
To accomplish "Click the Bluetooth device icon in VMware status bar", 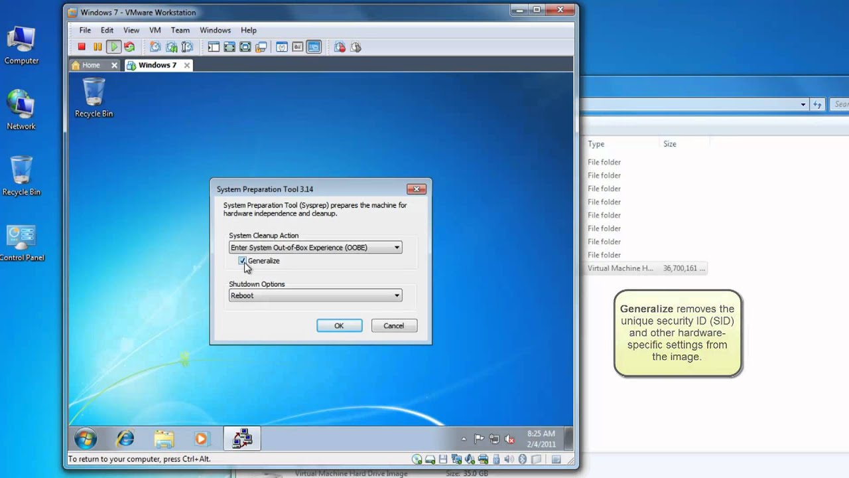I will pos(522,459).
